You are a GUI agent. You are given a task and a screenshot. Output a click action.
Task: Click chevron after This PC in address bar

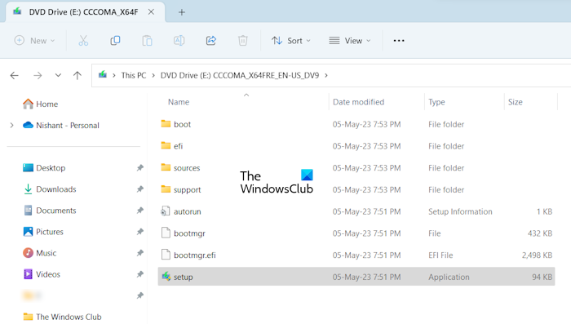coord(153,75)
